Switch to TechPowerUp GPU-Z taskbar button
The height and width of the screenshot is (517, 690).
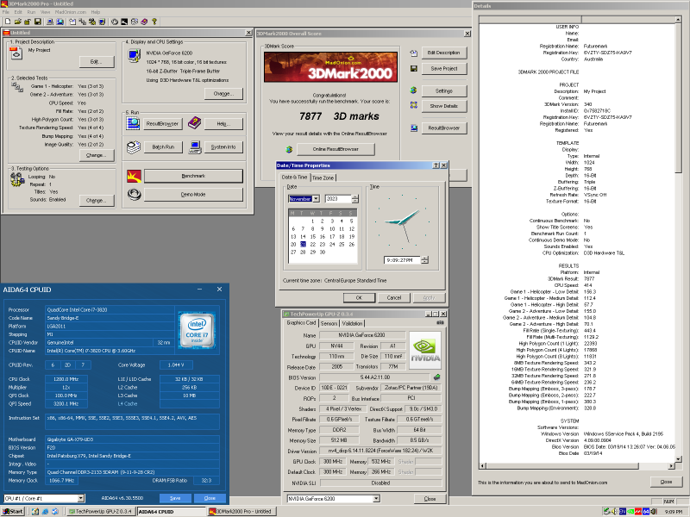coord(101,511)
